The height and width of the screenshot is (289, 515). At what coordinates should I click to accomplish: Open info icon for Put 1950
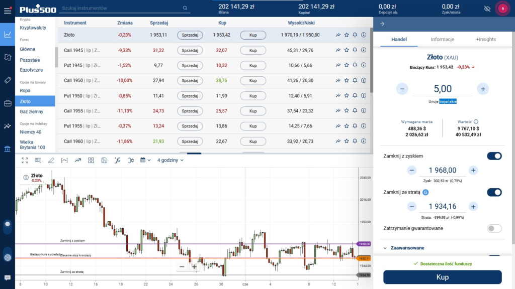(364, 96)
